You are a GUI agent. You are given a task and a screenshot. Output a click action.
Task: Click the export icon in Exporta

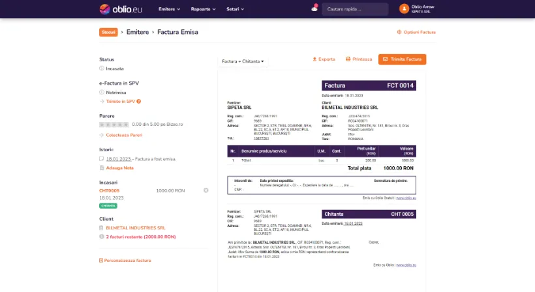click(314, 59)
